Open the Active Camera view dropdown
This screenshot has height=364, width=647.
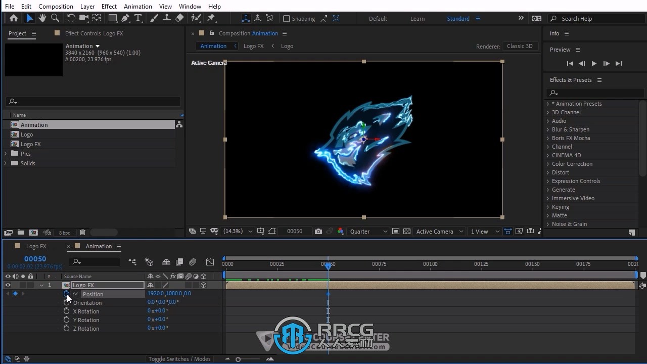point(439,232)
